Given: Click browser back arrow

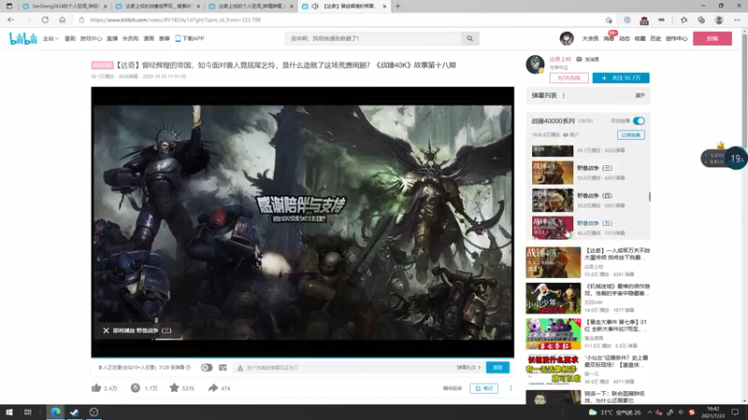Looking at the screenshot, I should click(x=11, y=20).
